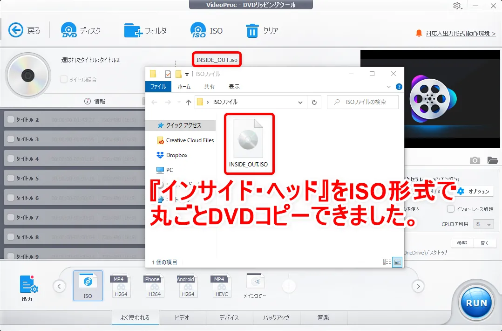
Task: Check the タイトル 8 checkbox
Action: tap(11, 237)
